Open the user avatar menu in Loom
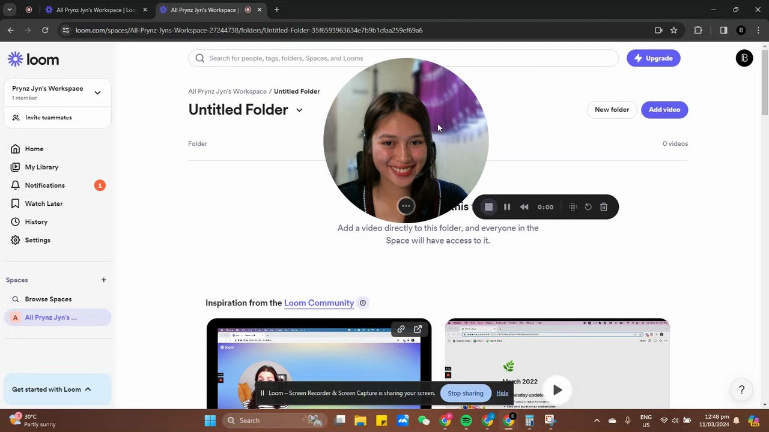769x432 pixels. pos(744,58)
